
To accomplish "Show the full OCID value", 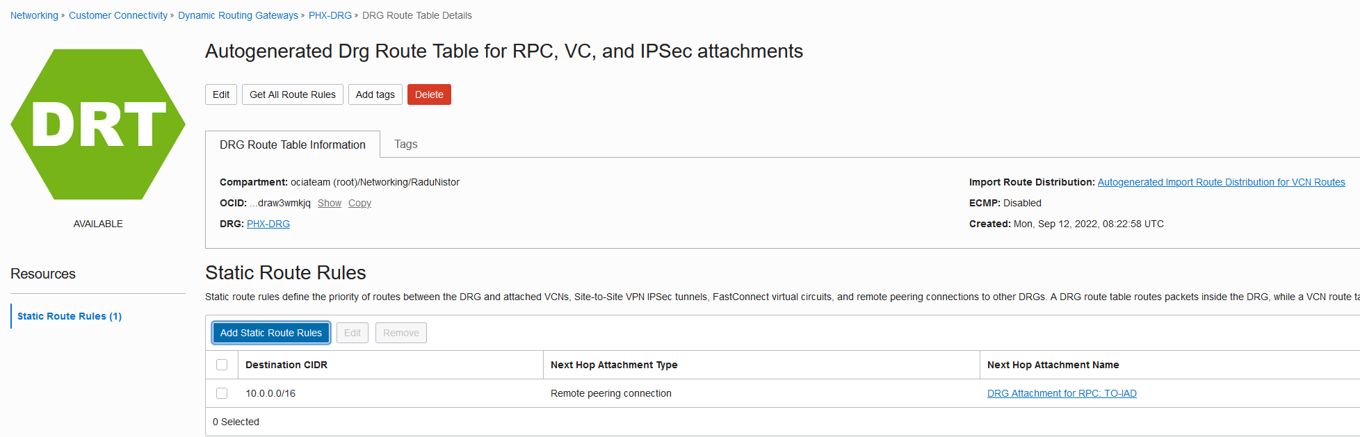I will pos(330,203).
